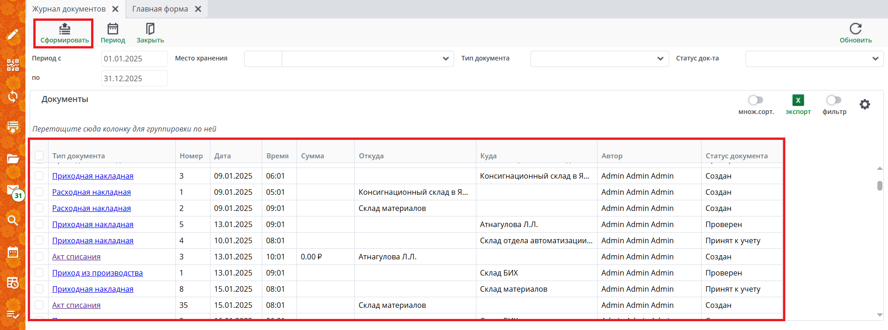The width and height of the screenshot is (888, 330).
Task: Enable the множ.сорт. toggle
Action: [x=756, y=100]
